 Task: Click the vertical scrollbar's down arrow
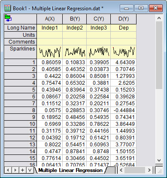coord(159,160)
